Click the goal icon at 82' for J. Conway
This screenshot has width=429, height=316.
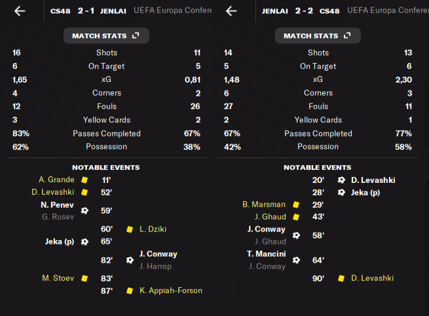(x=130, y=260)
